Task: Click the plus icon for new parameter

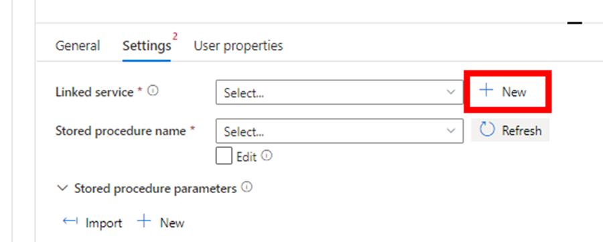Action: coord(144,221)
